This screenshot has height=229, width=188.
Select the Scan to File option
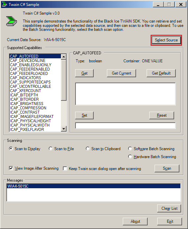click(x=50, y=148)
